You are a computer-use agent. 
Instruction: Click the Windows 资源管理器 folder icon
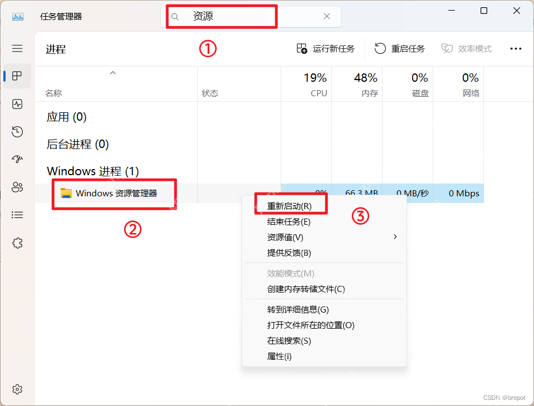coord(66,193)
